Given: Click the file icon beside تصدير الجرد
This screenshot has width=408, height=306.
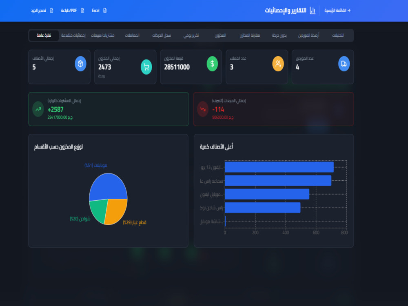Looking at the screenshot, I should tap(51, 11).
